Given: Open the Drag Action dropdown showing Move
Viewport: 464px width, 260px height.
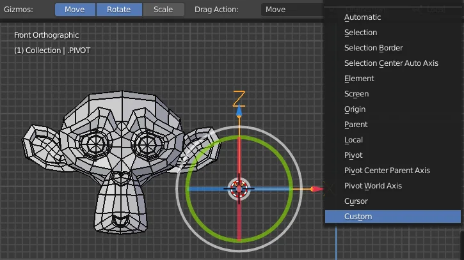Looking at the screenshot, I should coord(292,10).
